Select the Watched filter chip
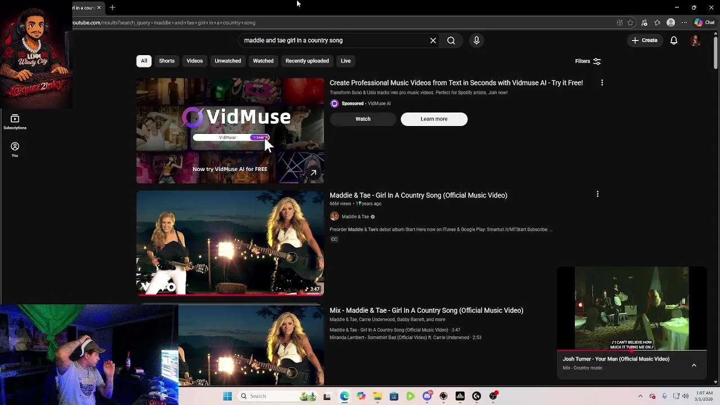The height and width of the screenshot is (405, 720). point(263,61)
